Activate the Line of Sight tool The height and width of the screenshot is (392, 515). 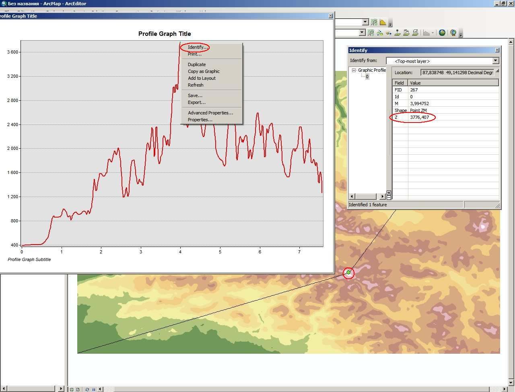(x=389, y=33)
